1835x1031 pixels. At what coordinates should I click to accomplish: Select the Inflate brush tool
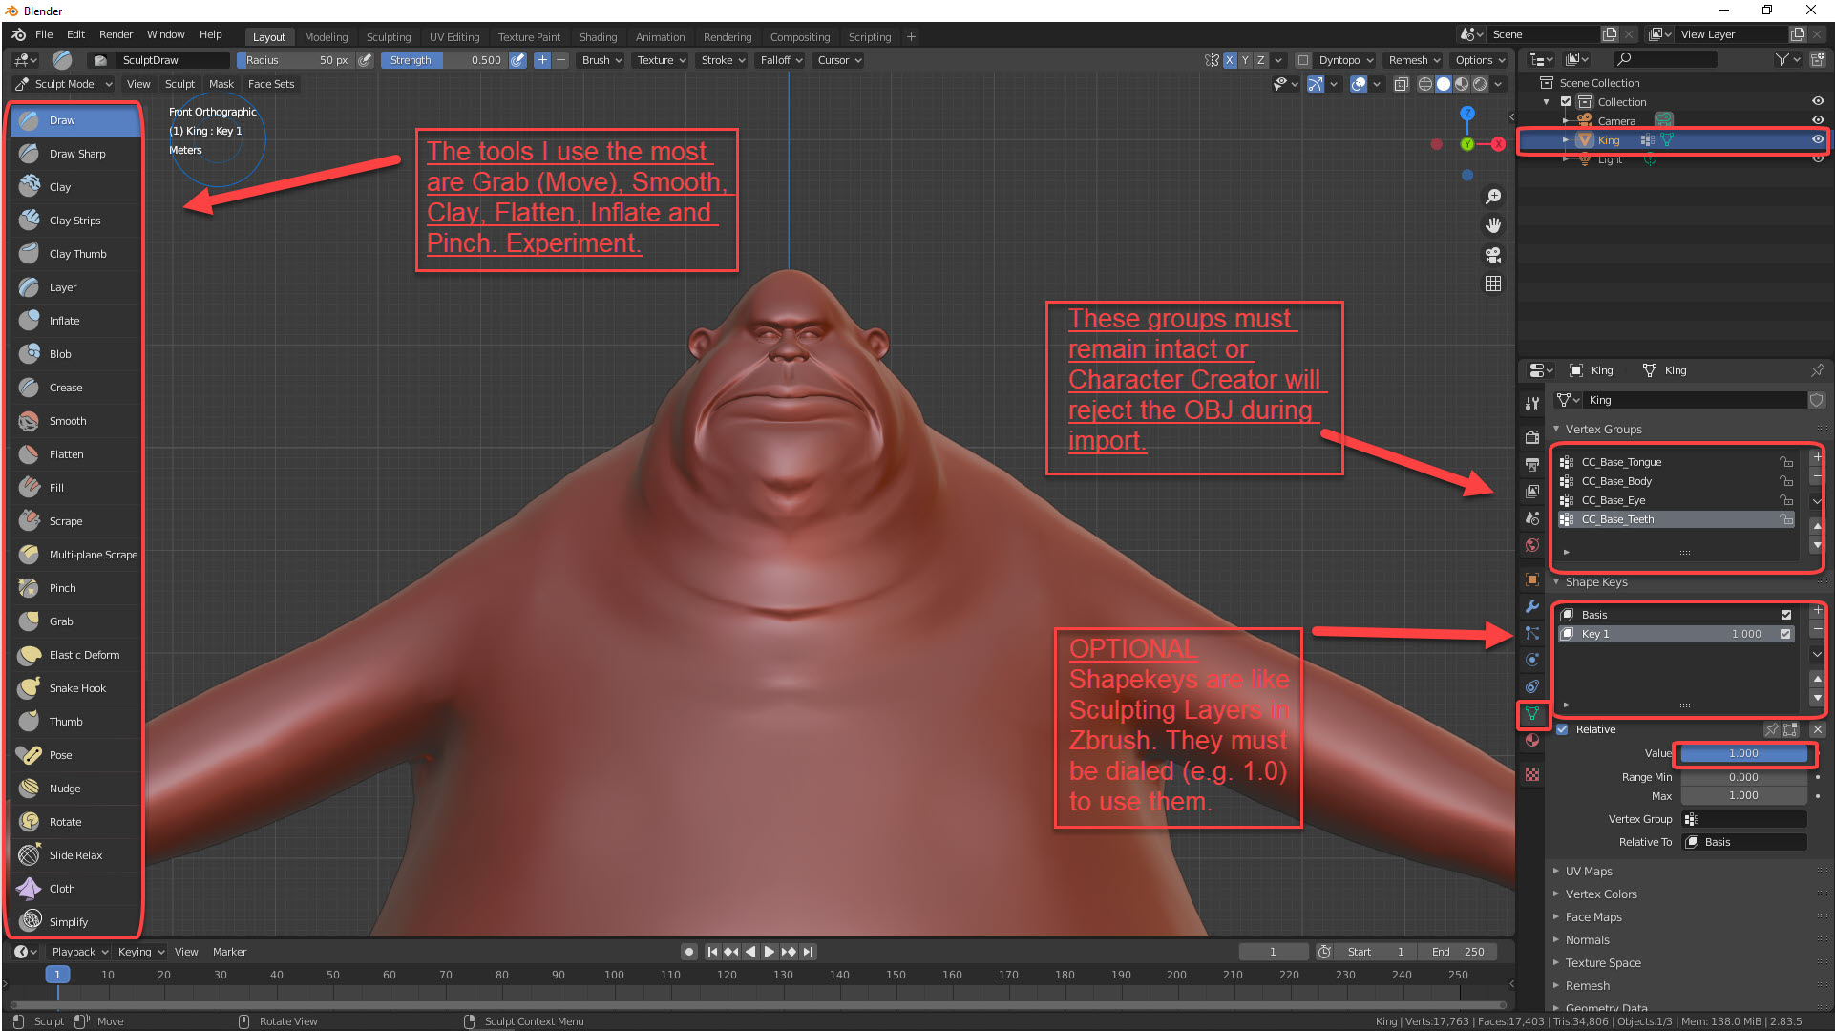(x=76, y=321)
